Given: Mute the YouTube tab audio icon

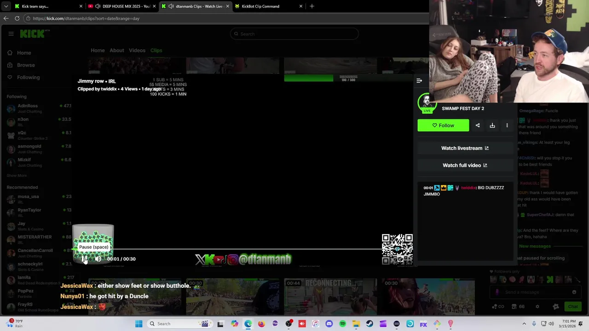Looking at the screenshot, I should click(x=98, y=6).
